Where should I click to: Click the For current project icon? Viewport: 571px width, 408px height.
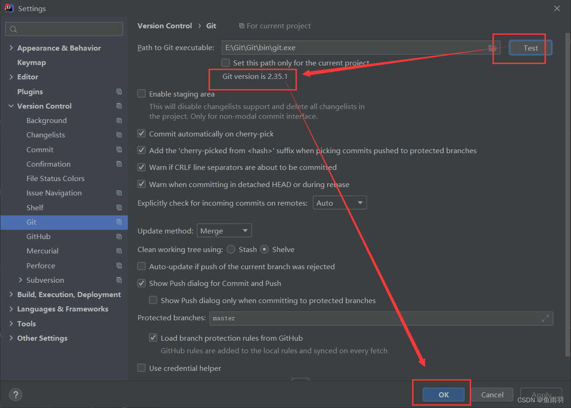tap(242, 26)
